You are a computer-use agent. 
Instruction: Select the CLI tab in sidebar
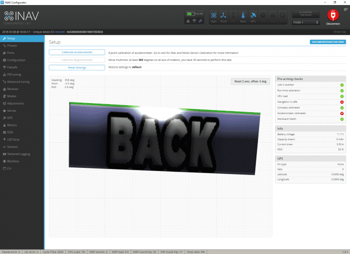[9, 168]
